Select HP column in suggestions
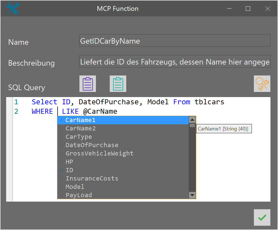 click(x=69, y=162)
